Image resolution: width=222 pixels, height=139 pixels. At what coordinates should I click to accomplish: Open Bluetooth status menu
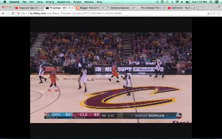click(172, 2)
